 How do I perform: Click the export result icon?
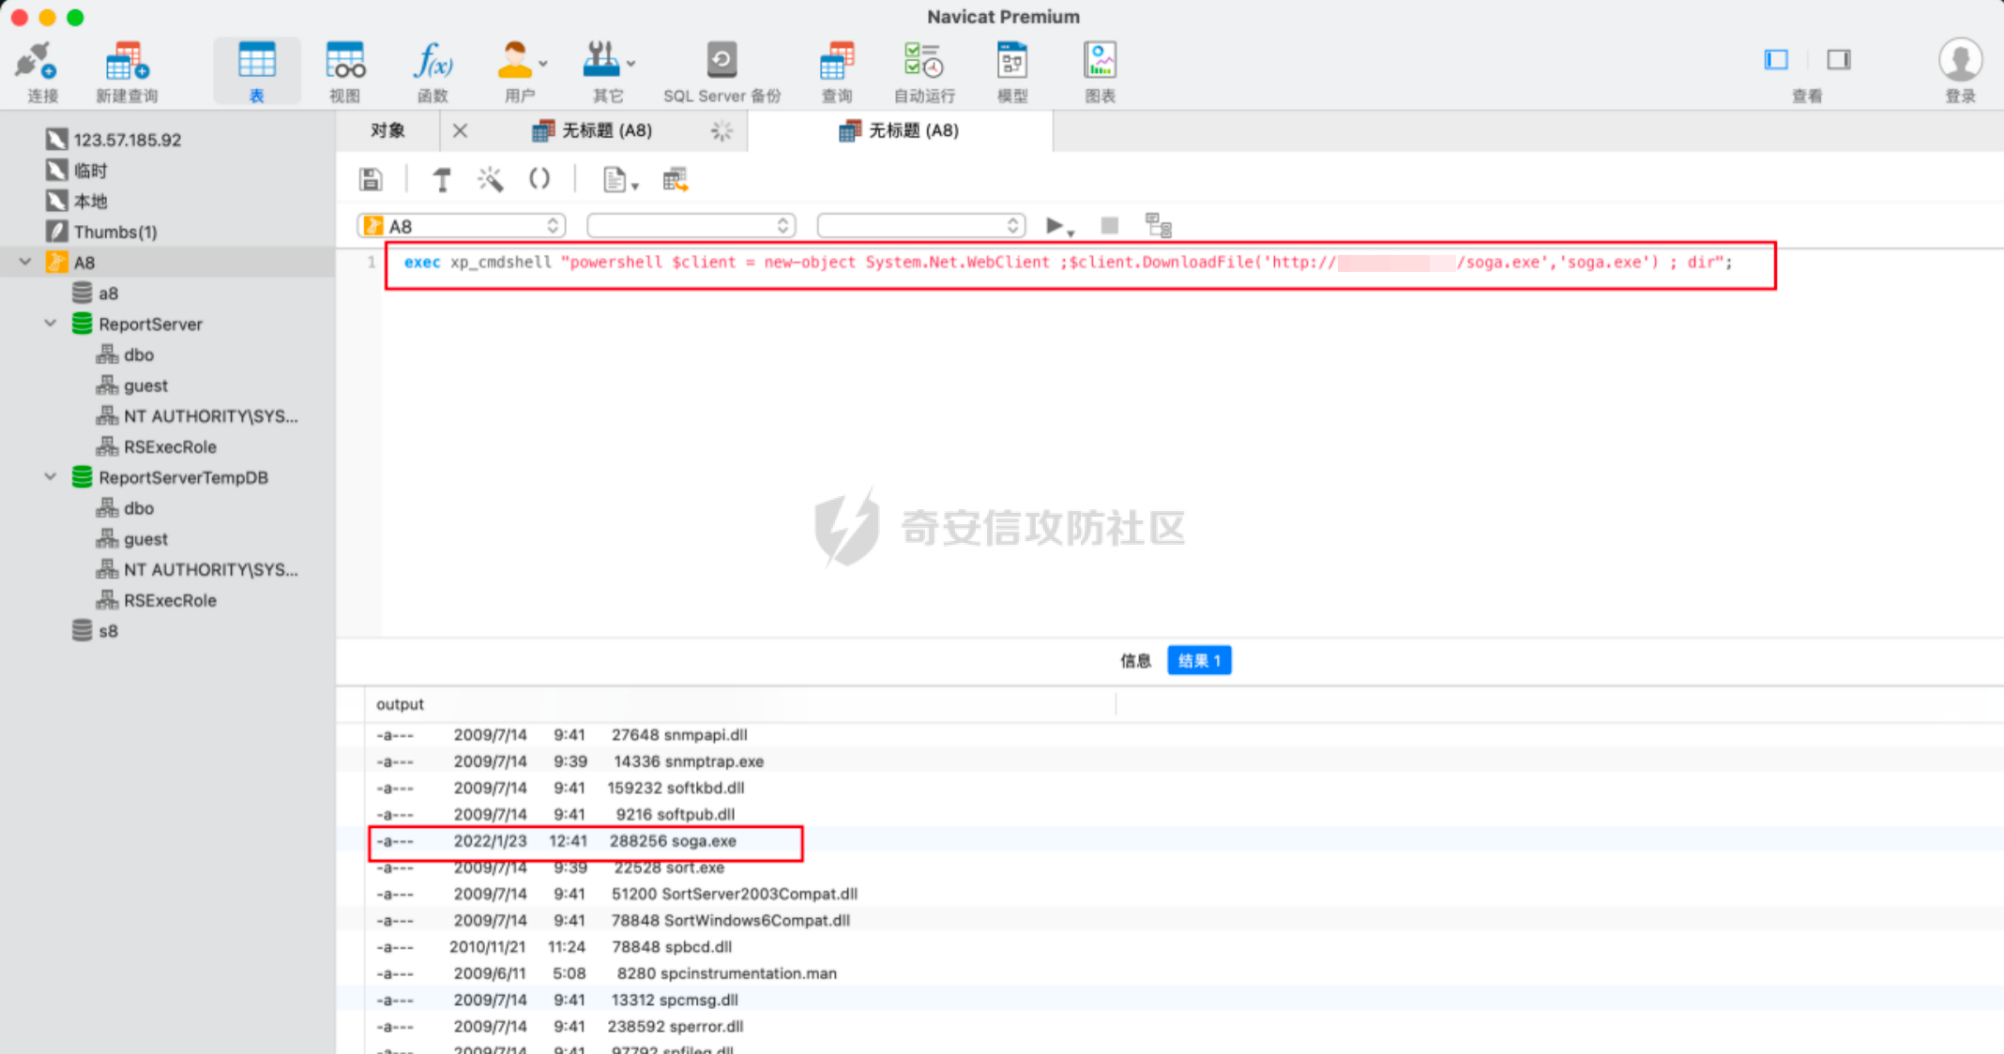click(676, 179)
